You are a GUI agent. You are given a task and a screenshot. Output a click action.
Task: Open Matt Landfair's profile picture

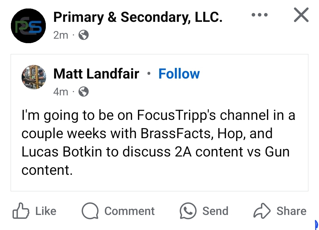click(x=34, y=77)
